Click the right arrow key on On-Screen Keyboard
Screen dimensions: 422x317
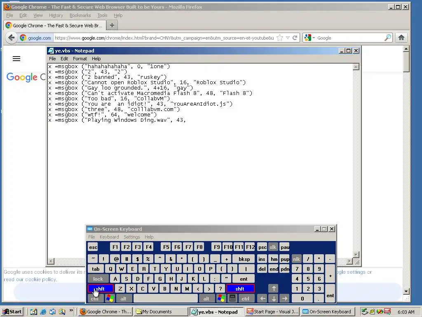[284, 298]
